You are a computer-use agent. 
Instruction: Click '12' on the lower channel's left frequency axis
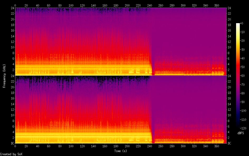(x=12, y=110)
